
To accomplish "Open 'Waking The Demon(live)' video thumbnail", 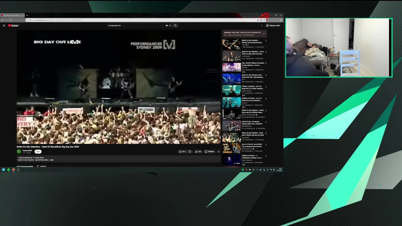I will tap(231, 44).
